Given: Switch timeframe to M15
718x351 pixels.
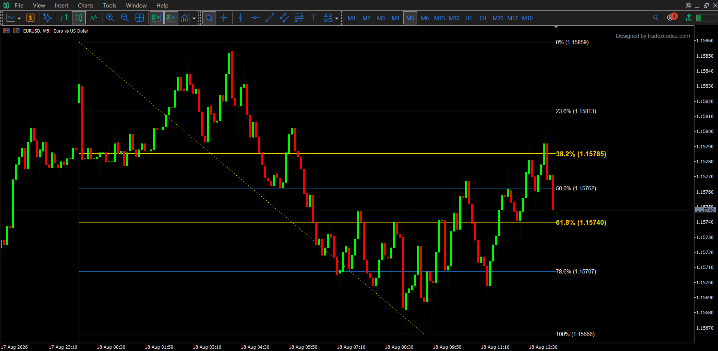Looking at the screenshot, I should point(439,18).
